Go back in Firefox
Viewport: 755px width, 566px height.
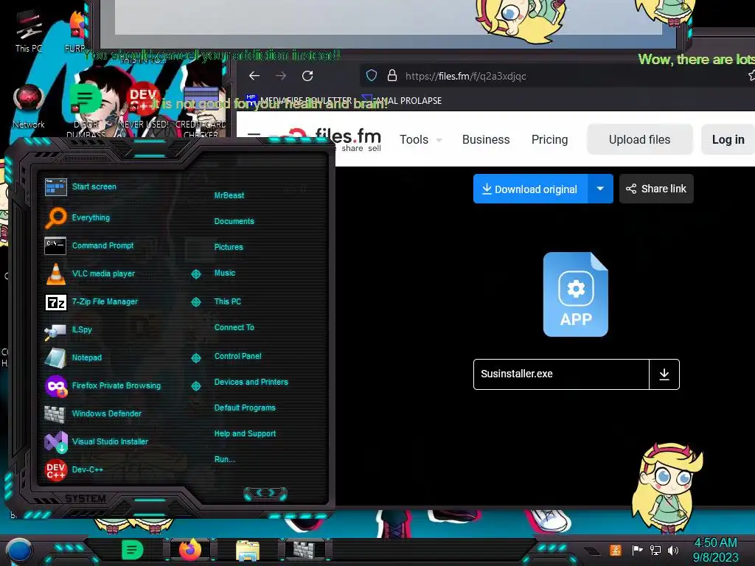click(254, 76)
